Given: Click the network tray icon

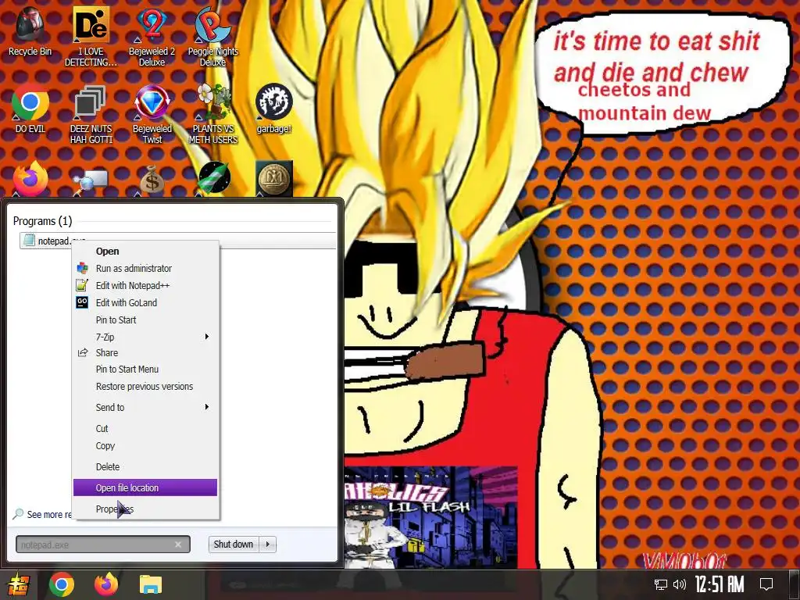Looking at the screenshot, I should [661, 584].
